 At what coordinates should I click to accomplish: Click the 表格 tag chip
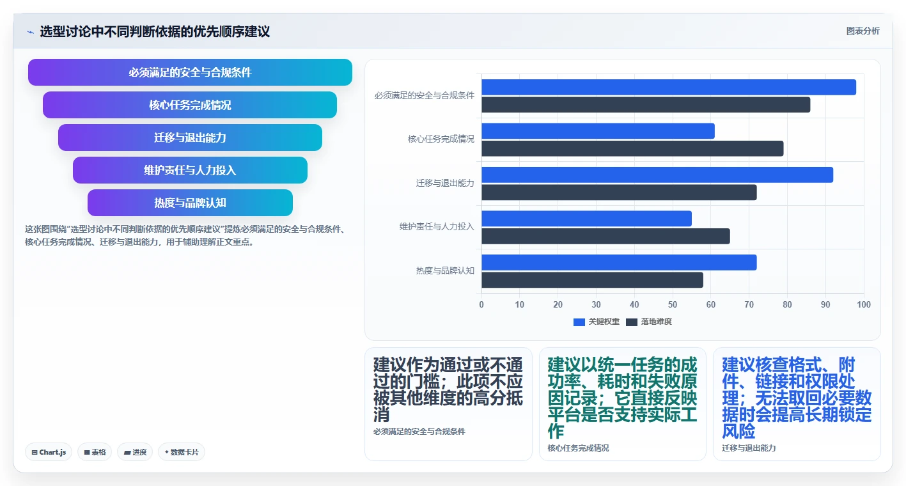coord(95,452)
